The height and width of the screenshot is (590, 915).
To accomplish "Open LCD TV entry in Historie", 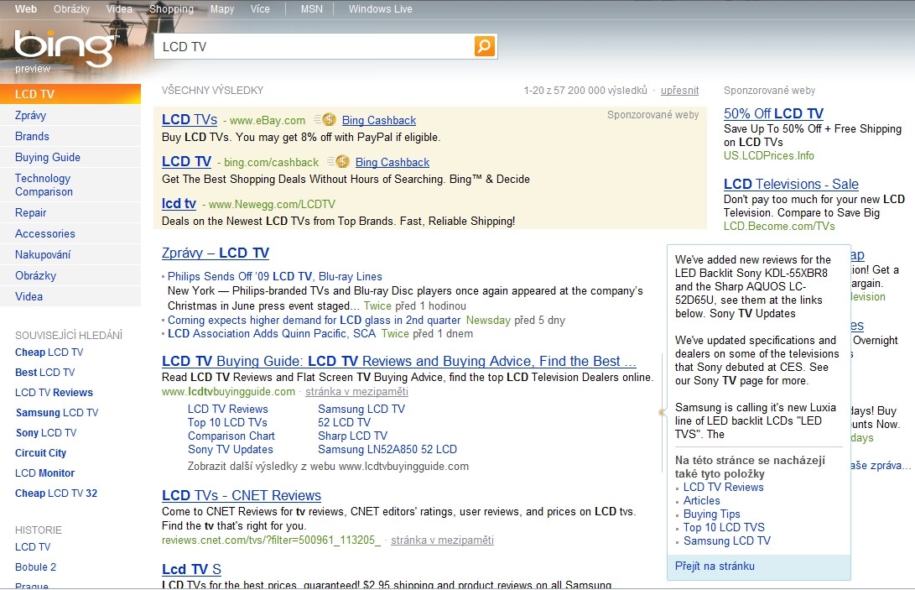I will tap(33, 546).
